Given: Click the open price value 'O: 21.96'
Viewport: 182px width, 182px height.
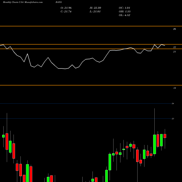Looking at the screenshot, I should [x=66, y=8].
